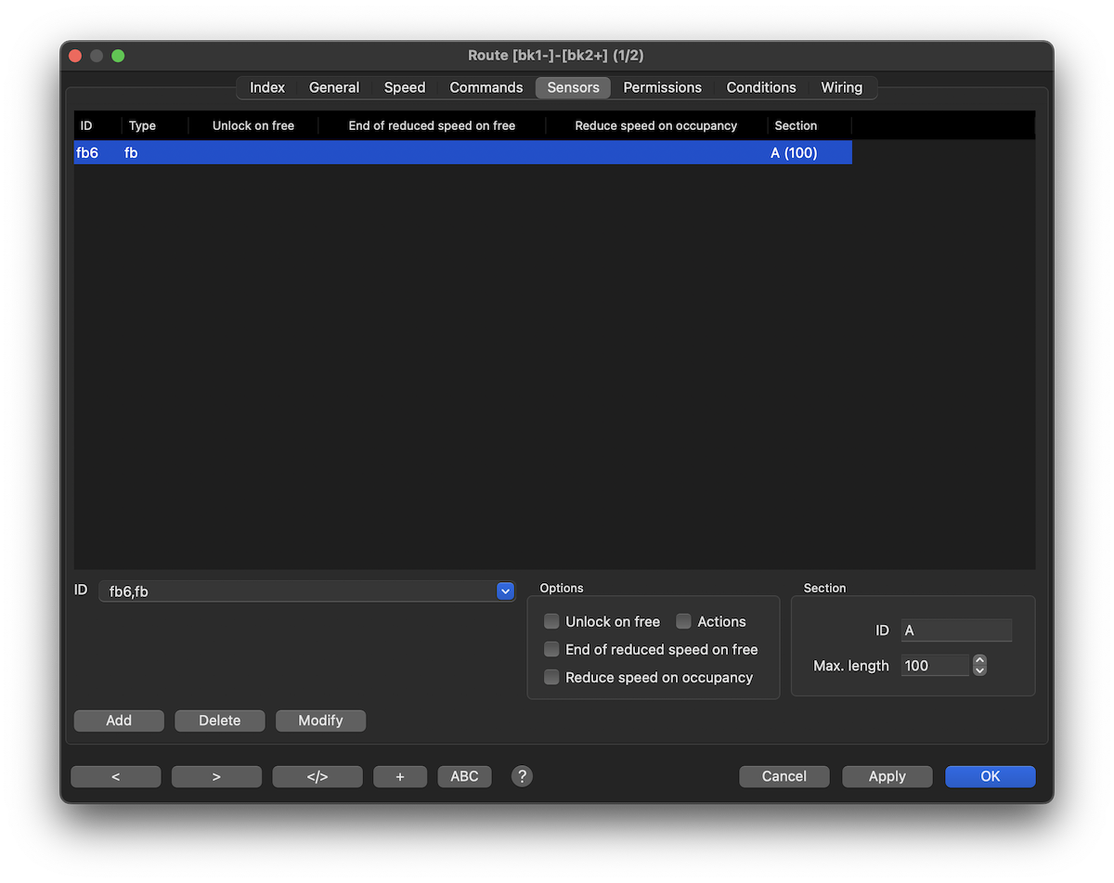Image resolution: width=1114 pixels, height=883 pixels.
Task: Click the help question mark icon
Action: [x=523, y=776]
